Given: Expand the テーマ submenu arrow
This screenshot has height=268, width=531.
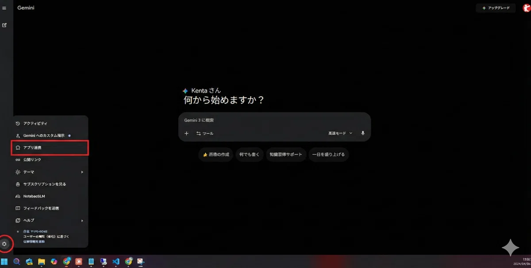Looking at the screenshot, I should [82, 172].
